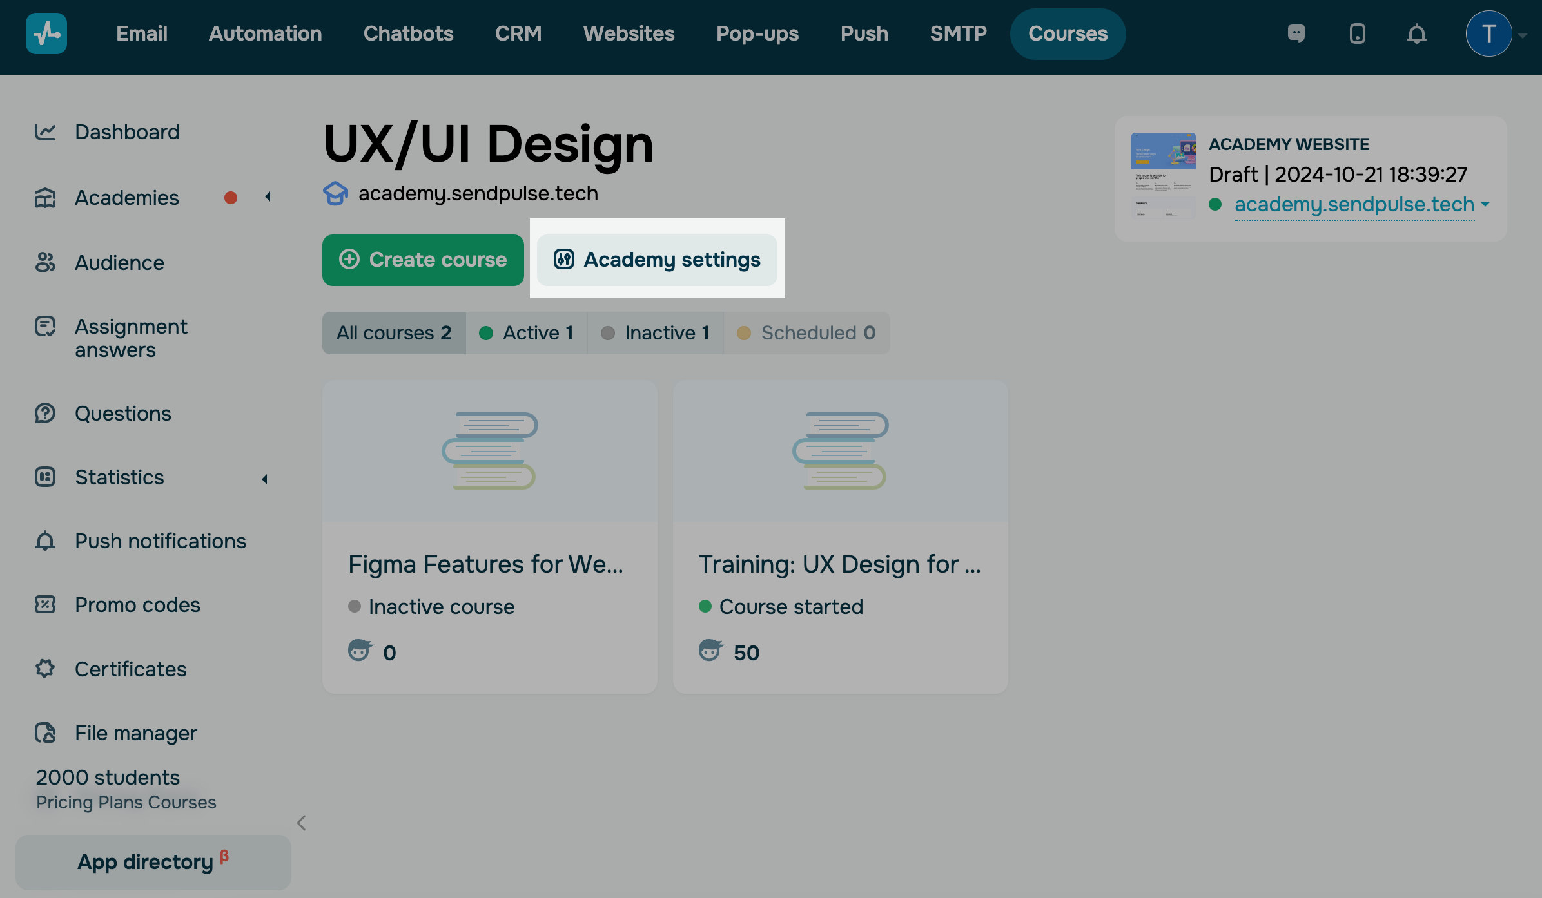
Task: Click the SendPulse logo icon
Action: [46, 33]
